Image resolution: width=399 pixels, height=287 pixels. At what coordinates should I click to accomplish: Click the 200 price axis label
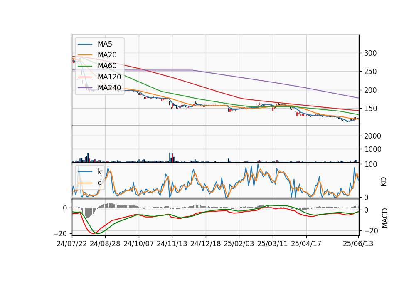[x=370, y=90]
